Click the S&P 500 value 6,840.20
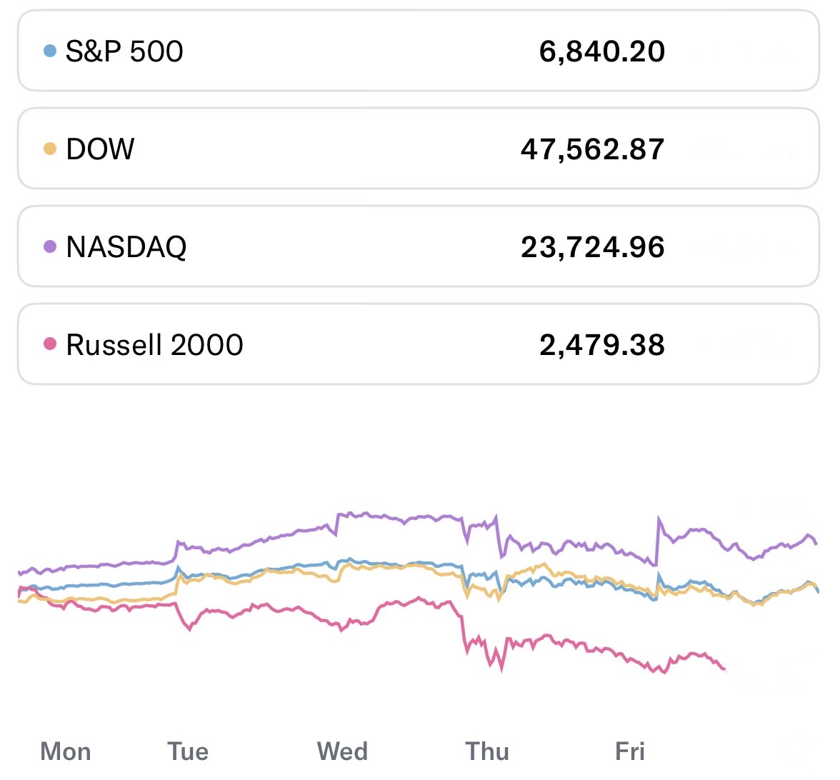The width and height of the screenshot is (840, 780). pos(602,51)
